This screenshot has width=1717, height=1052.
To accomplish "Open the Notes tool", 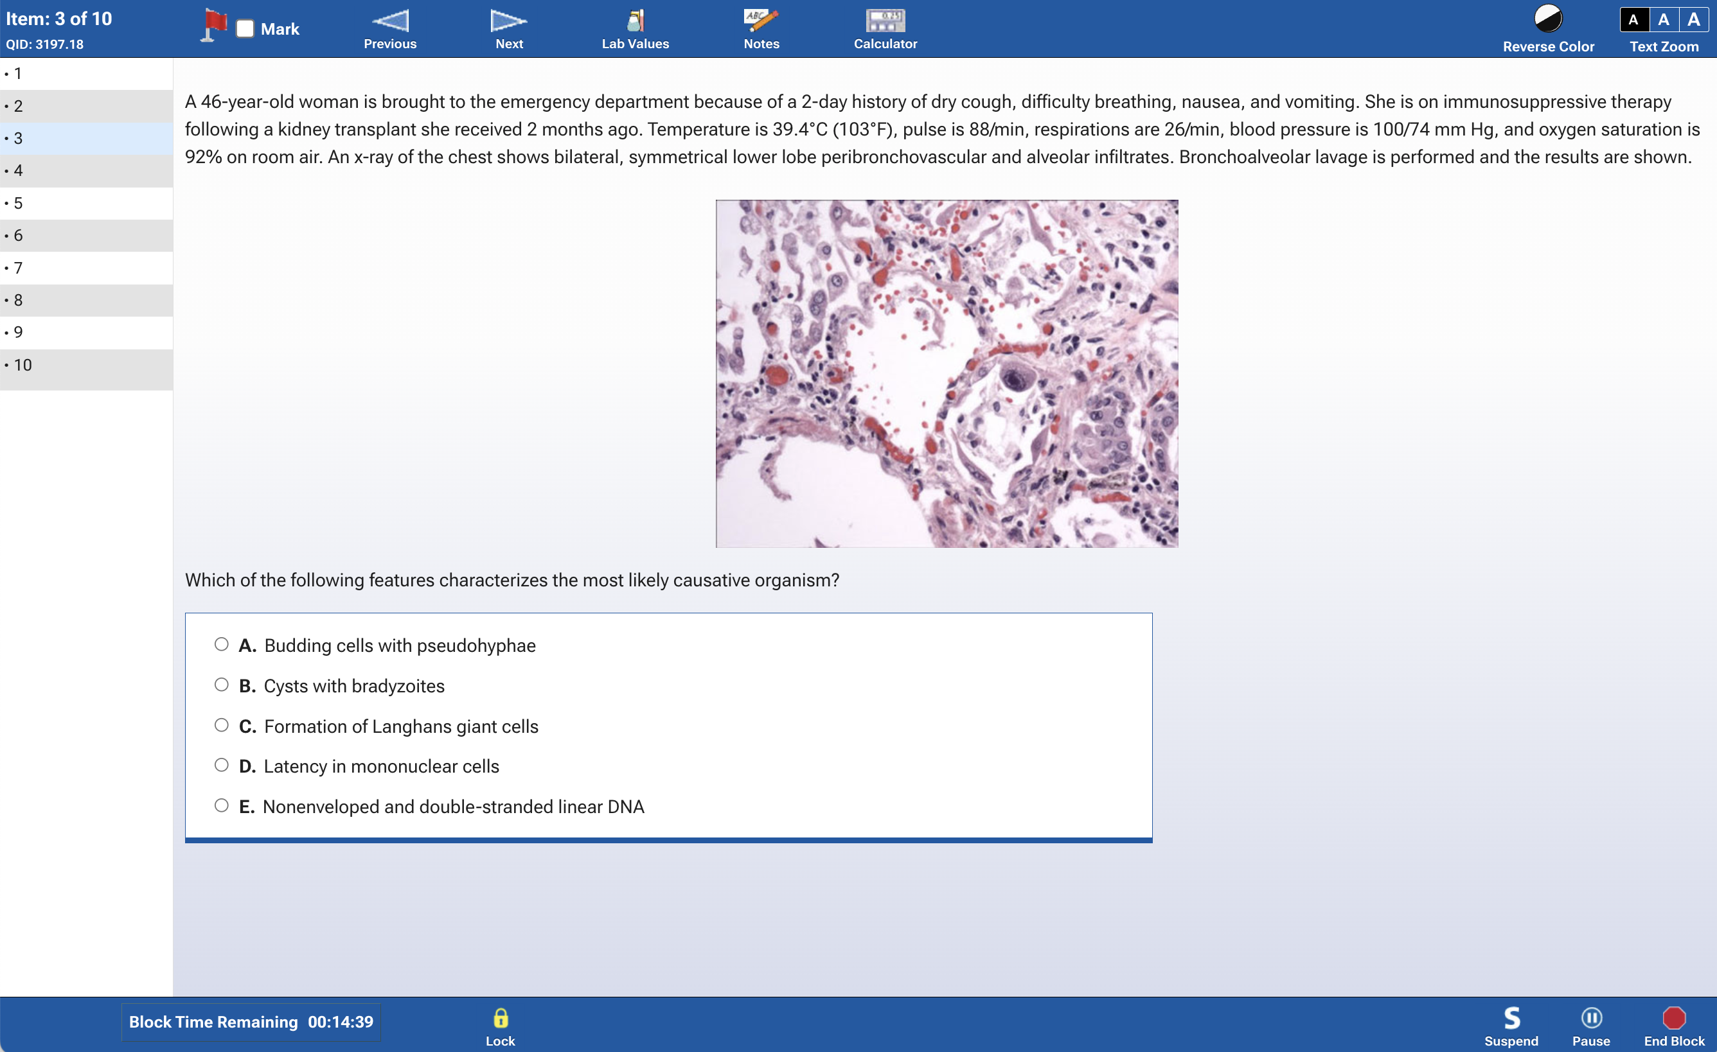I will [x=761, y=28].
